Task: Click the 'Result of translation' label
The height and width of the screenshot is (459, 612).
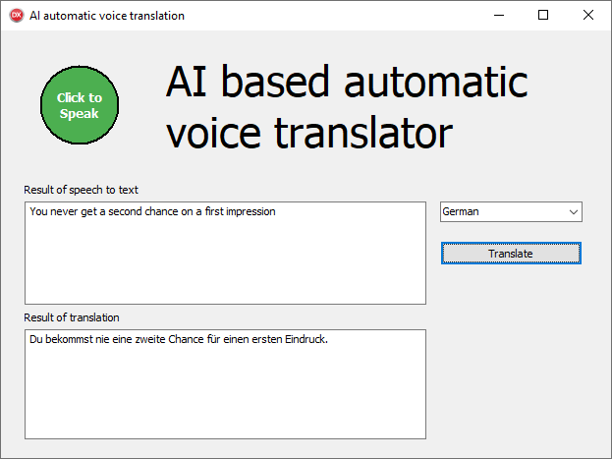Action: pyautogui.click(x=72, y=317)
